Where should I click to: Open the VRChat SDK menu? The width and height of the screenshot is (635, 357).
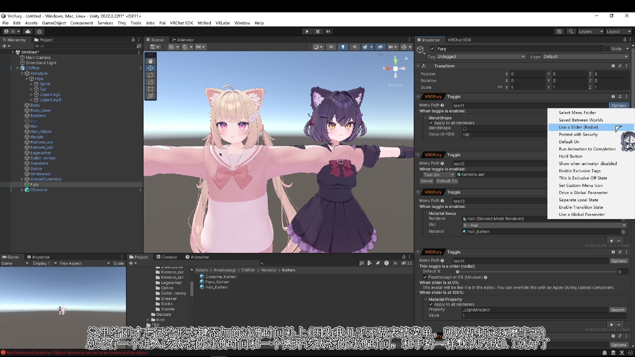[x=182, y=23]
